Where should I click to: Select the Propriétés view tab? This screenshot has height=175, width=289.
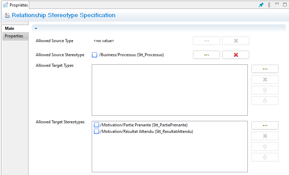click(15, 5)
